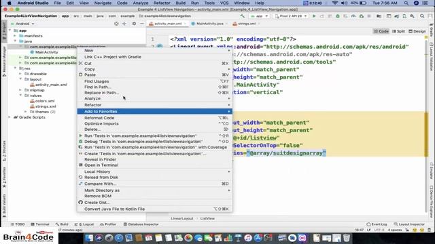This screenshot has width=435, height=244.
Task: Open Trash in the Dock
Action: pyautogui.click(x=346, y=238)
